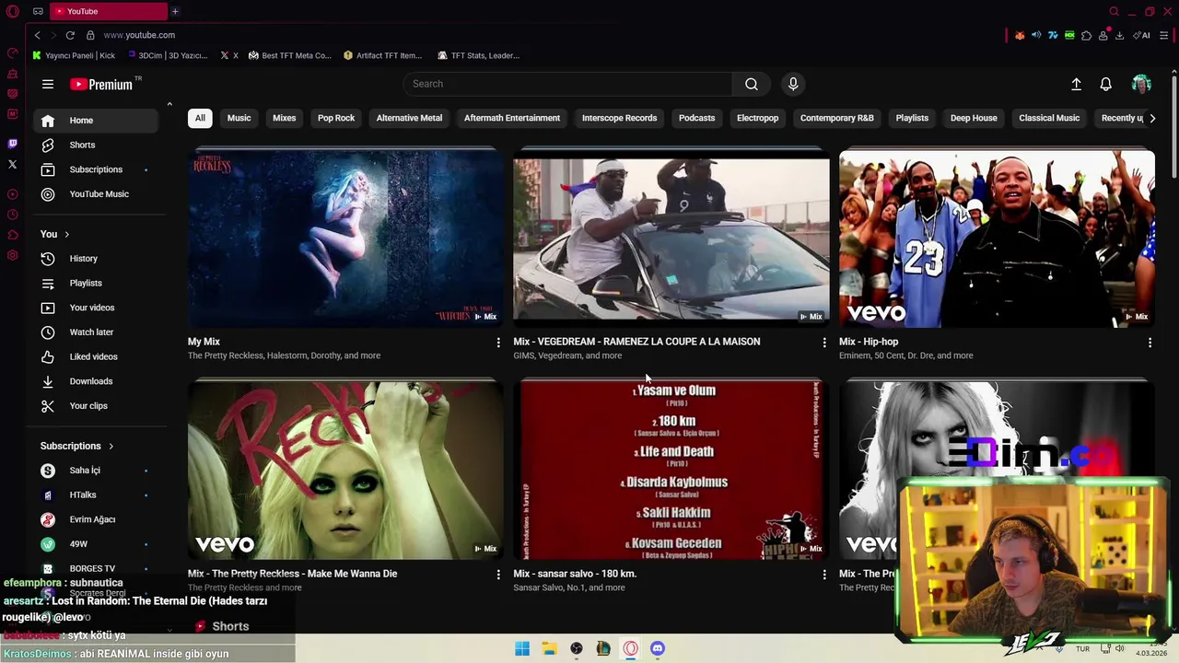The image size is (1179, 663).
Task: Select the Classical Music chip
Action: pos(1049,118)
